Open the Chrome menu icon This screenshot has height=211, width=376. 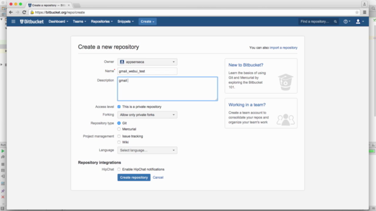[x=364, y=12]
